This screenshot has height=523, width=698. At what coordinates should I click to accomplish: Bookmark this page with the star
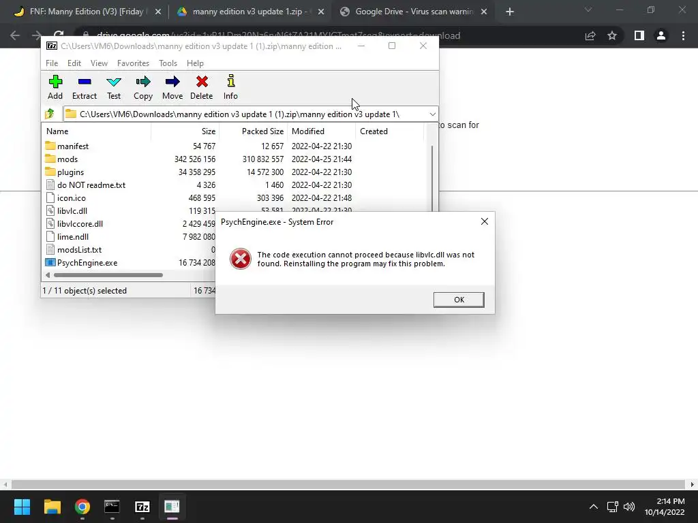[x=612, y=35]
